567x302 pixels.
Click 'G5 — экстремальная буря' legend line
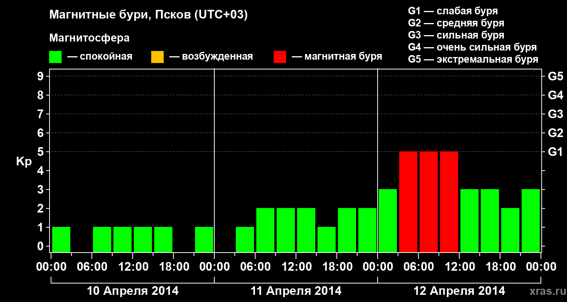473,59
